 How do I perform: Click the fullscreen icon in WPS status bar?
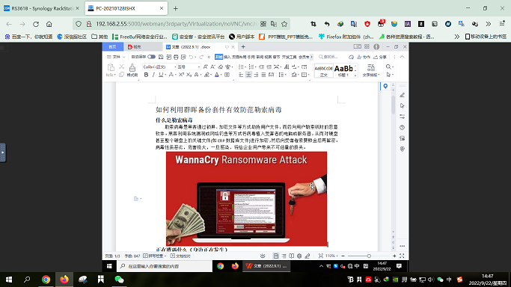coord(402,256)
